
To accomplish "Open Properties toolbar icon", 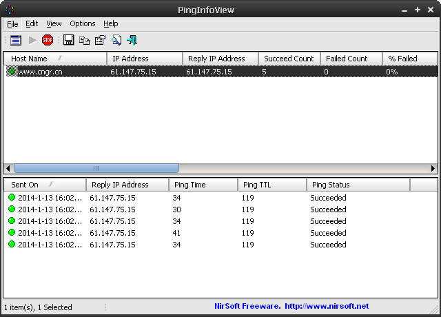I will tap(100, 41).
